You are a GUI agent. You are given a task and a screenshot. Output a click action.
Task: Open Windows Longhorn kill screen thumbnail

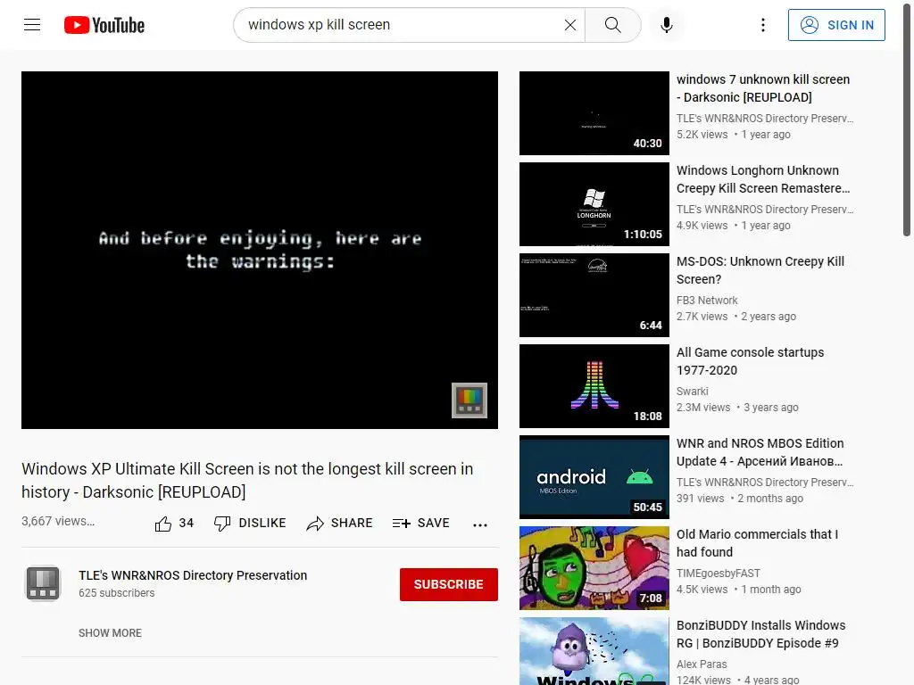594,204
